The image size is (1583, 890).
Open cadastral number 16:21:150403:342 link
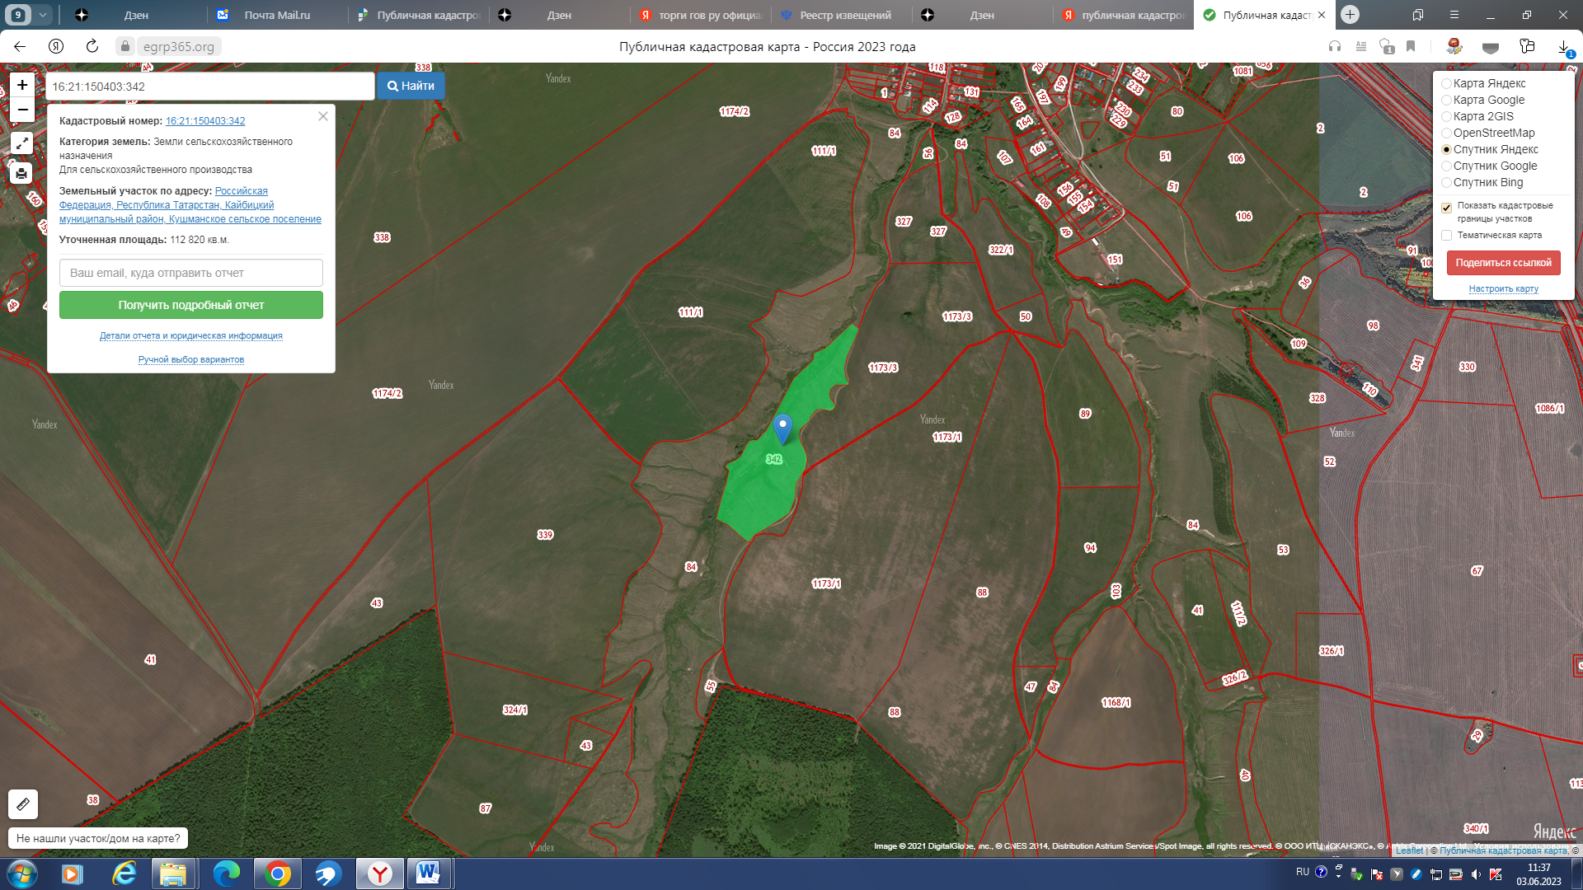coord(205,121)
